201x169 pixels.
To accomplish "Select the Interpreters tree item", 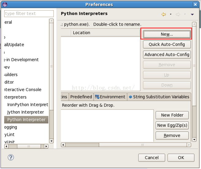I will click(x=15, y=97).
